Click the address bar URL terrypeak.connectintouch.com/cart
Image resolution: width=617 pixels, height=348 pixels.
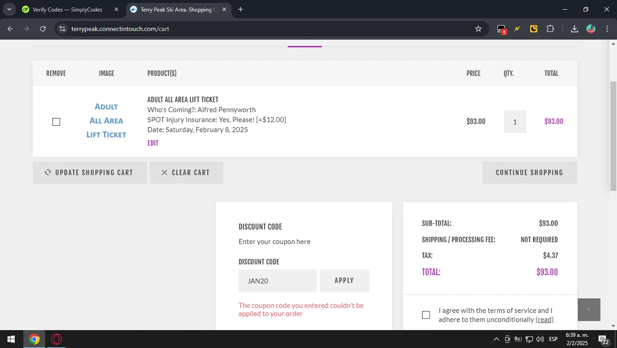120,29
